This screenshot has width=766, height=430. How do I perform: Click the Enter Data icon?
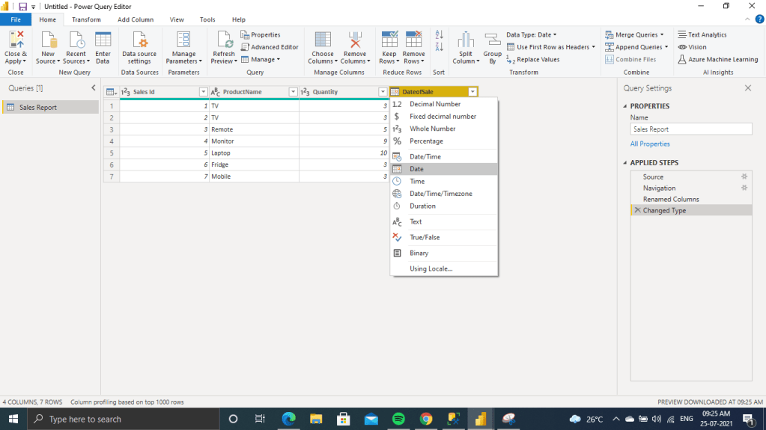103,40
